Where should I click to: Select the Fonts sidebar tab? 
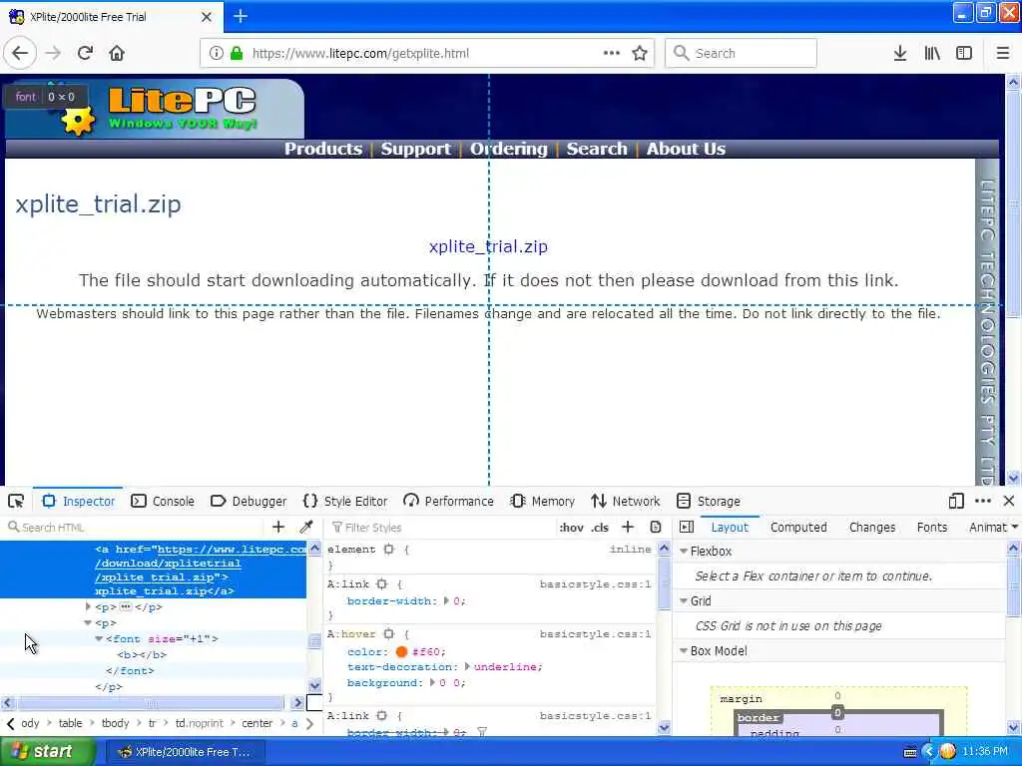[x=931, y=527]
